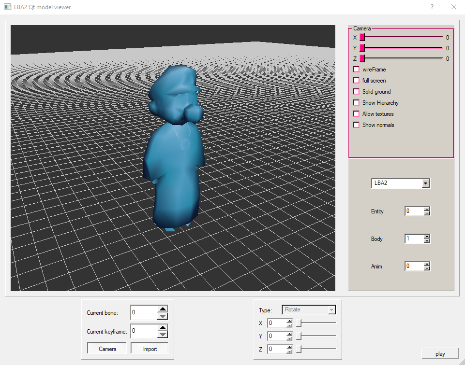This screenshot has height=365, width=465.
Task: Decrease the Entity spinner value
Action: [427, 213]
